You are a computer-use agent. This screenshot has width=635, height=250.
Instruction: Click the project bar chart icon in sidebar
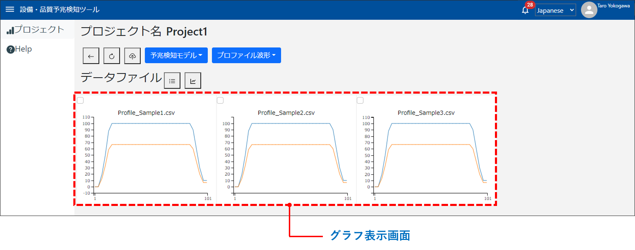(10, 31)
